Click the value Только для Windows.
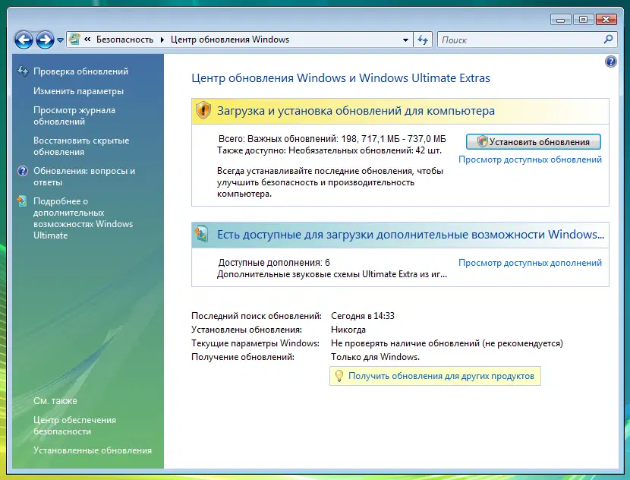Viewport: 630px width, 480px height. pos(375,357)
